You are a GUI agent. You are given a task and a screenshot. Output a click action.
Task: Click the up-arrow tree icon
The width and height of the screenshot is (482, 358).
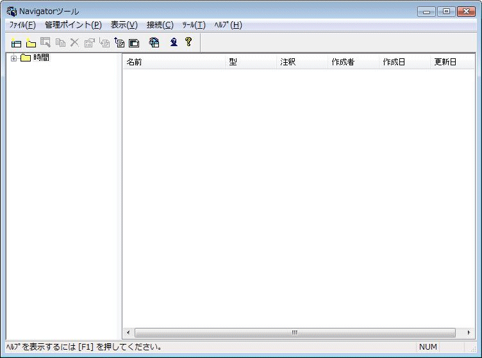click(x=119, y=42)
